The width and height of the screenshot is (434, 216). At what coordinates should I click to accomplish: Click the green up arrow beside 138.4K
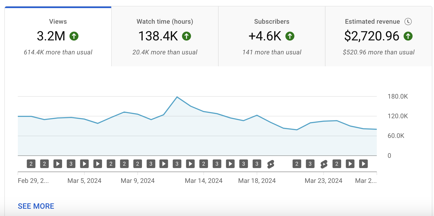pos(187,36)
